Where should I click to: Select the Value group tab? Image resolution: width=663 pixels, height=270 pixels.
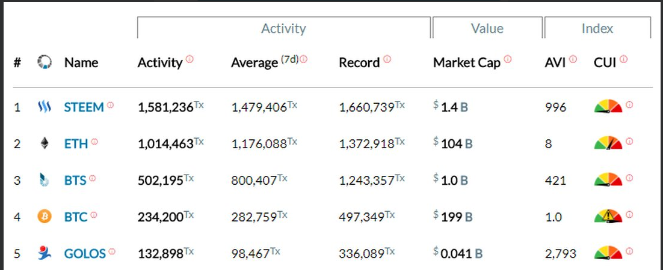487,28
